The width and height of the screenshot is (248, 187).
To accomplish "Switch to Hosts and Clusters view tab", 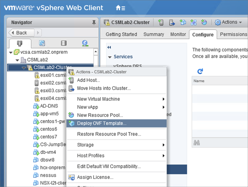I will coord(20,43).
